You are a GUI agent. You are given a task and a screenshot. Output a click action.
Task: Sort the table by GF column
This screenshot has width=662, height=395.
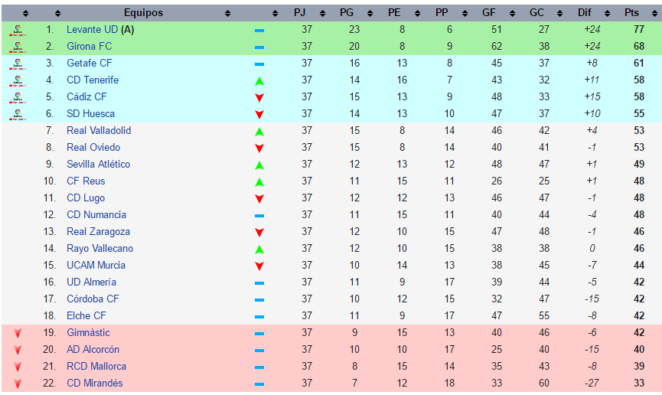click(x=490, y=13)
